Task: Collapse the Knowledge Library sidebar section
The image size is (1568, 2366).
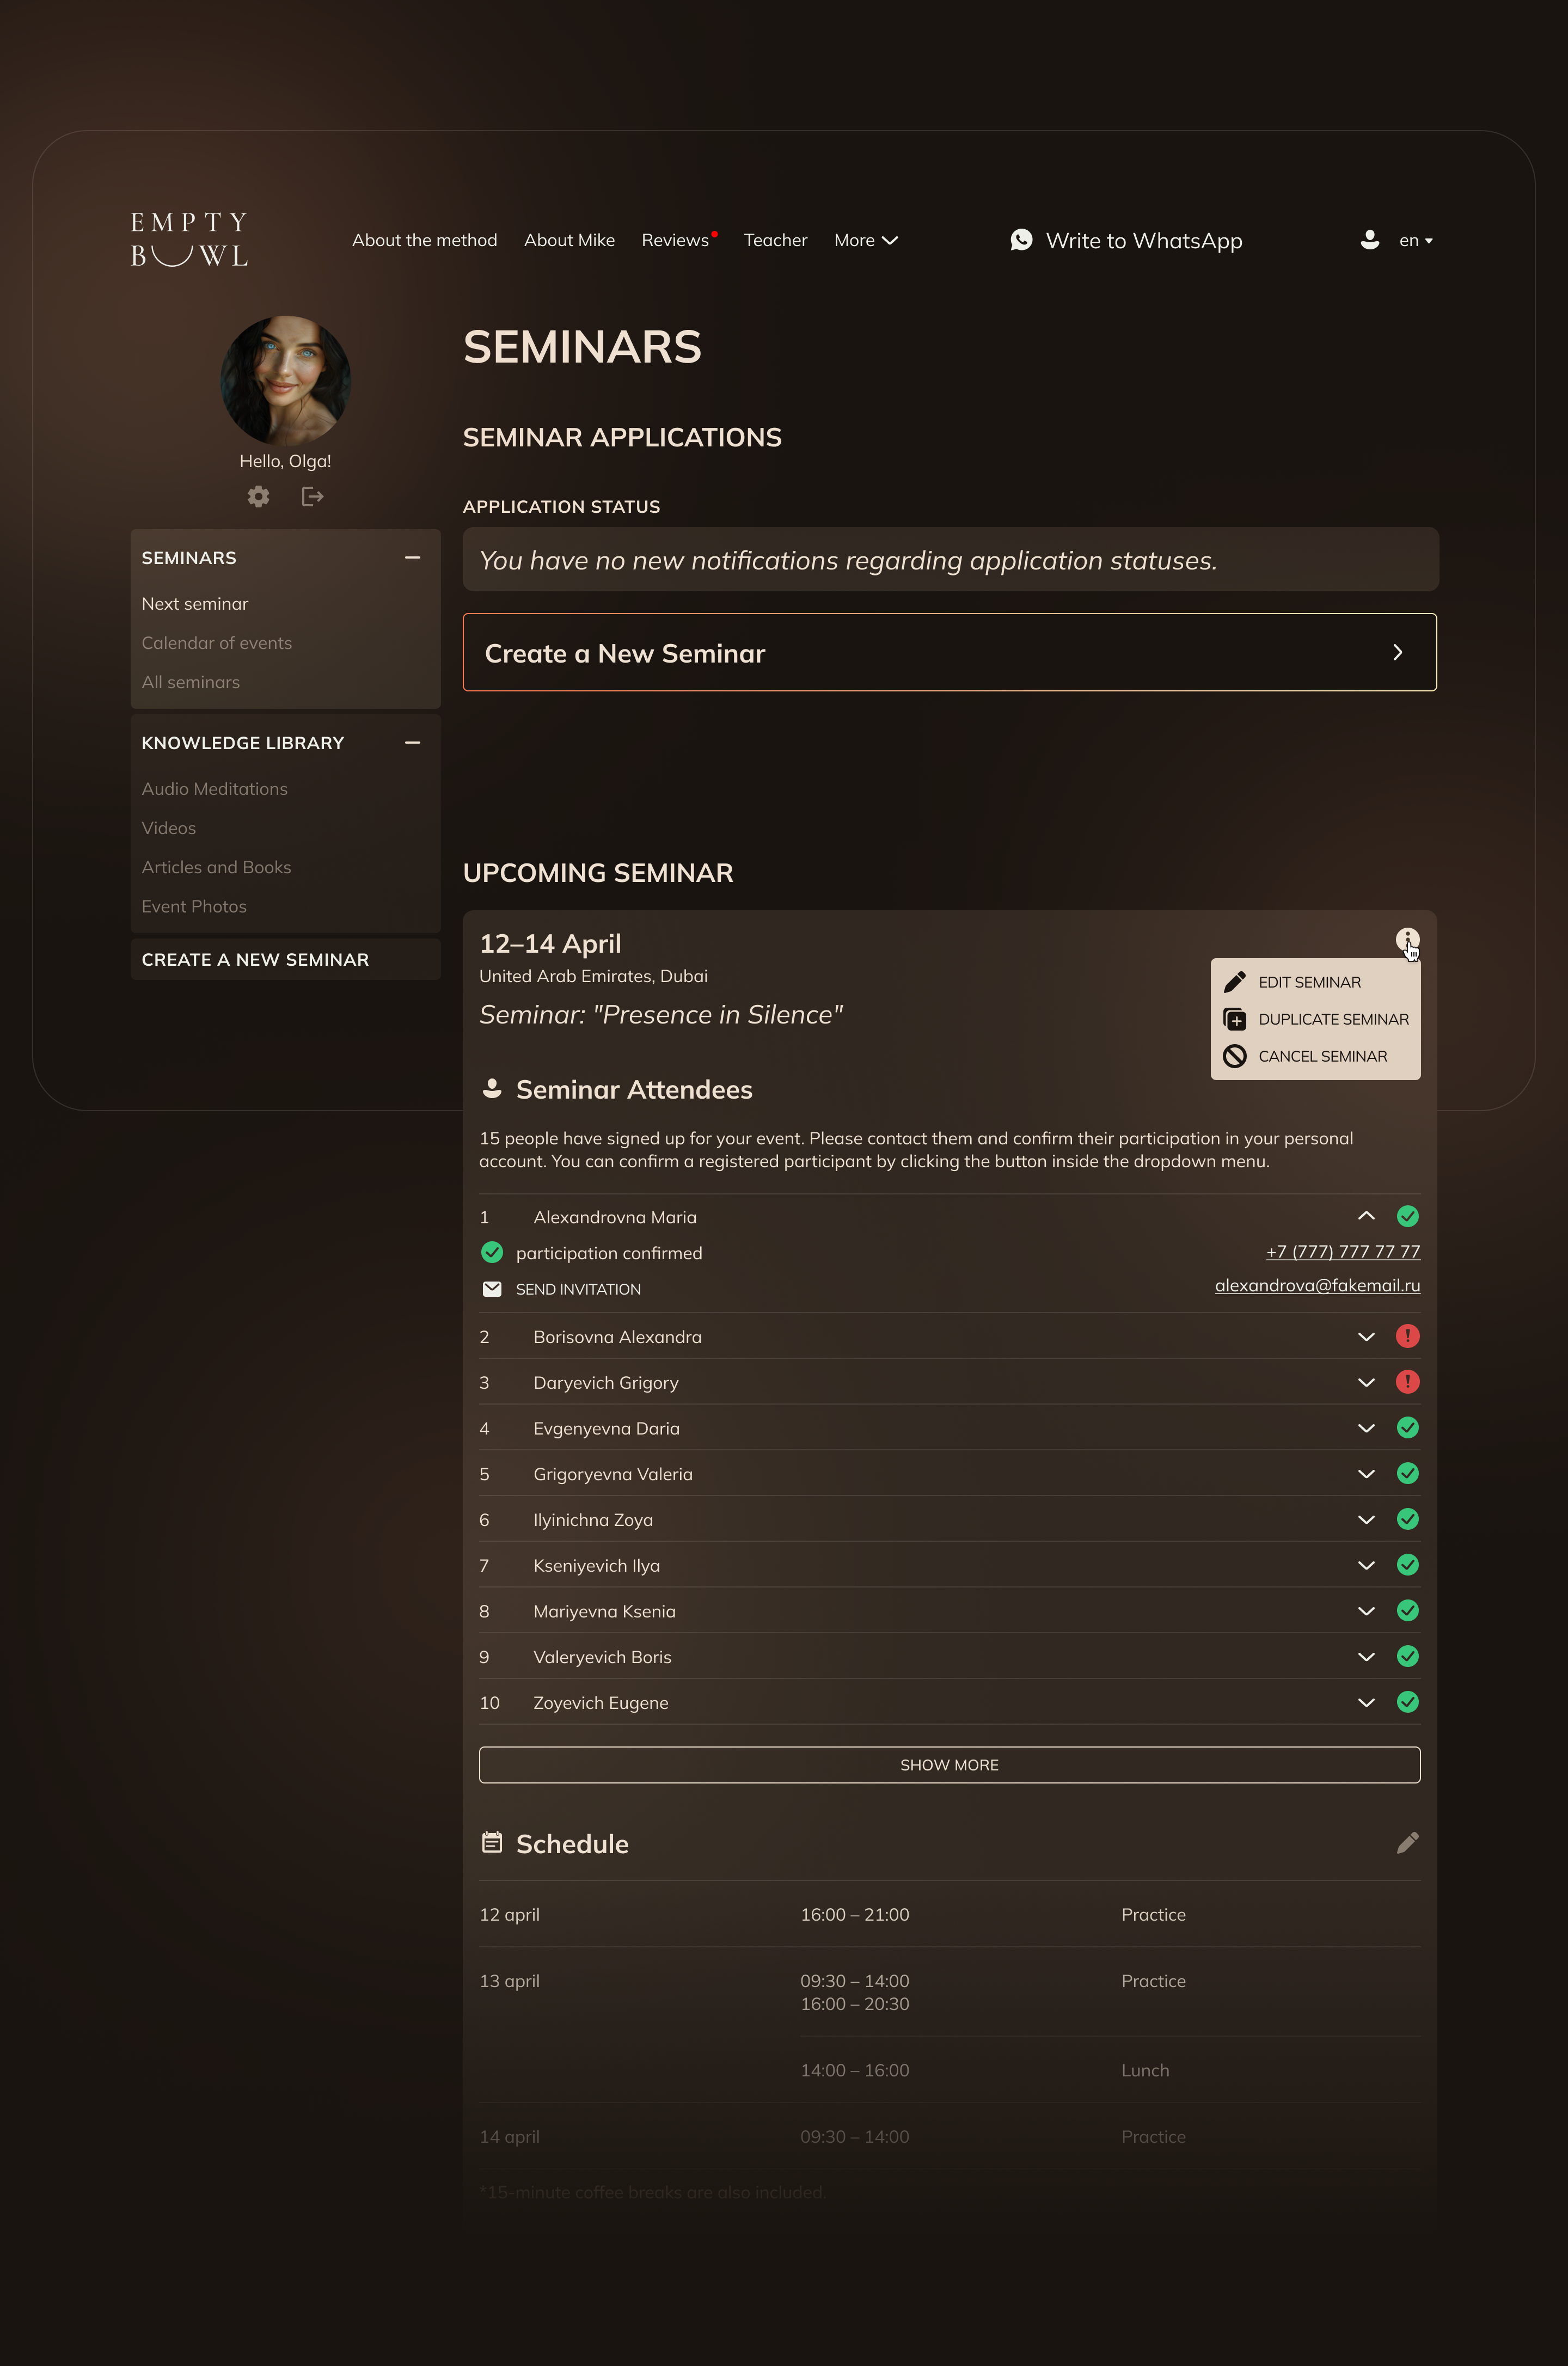Action: coord(412,743)
